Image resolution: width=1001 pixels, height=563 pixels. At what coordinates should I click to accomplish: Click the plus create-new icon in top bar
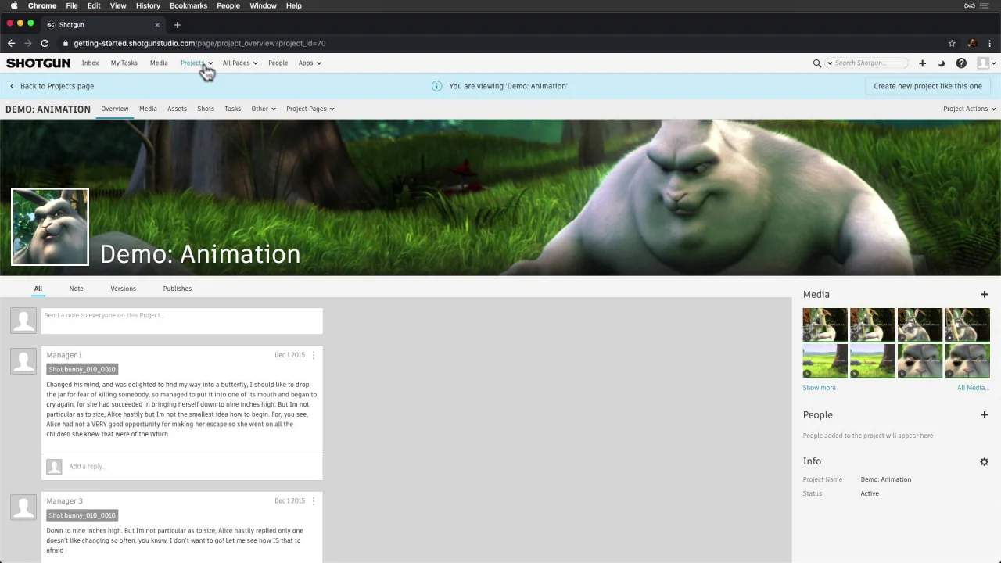(x=922, y=63)
